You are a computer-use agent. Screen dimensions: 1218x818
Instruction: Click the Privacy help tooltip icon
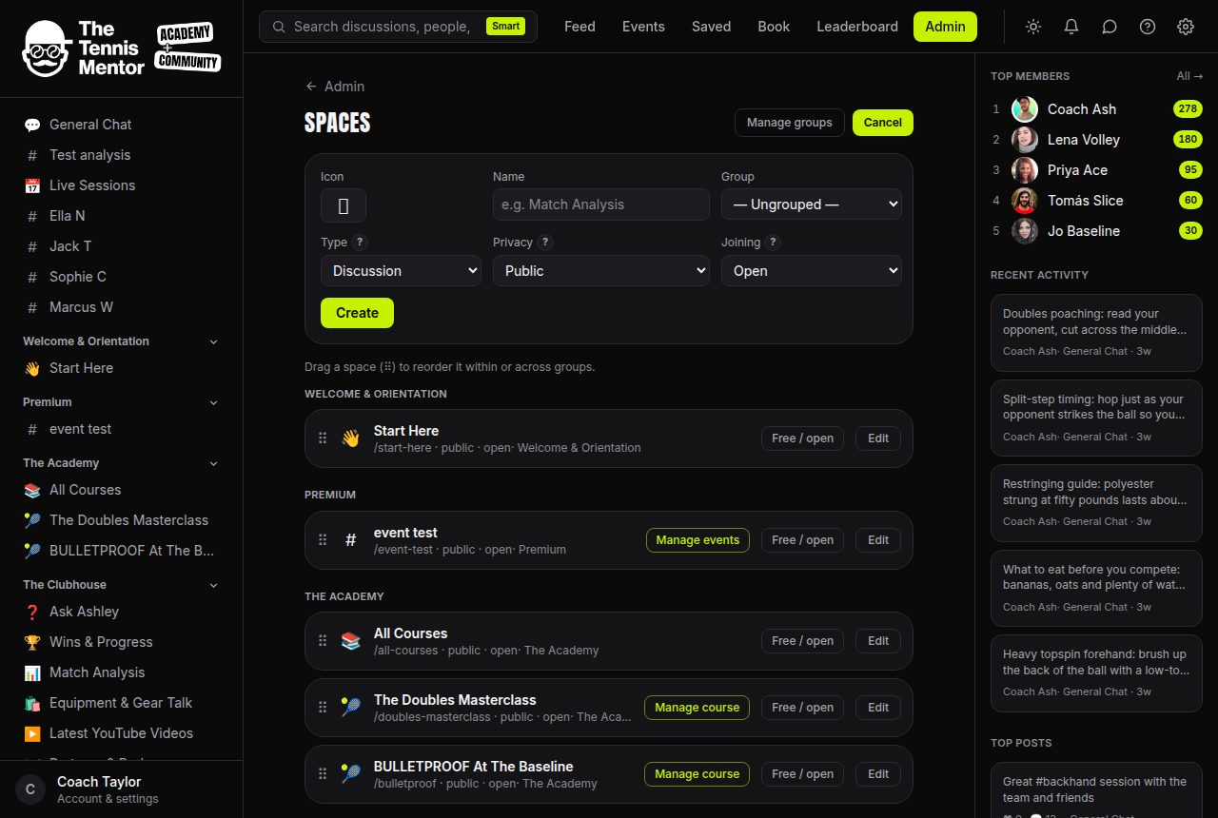[545, 243]
